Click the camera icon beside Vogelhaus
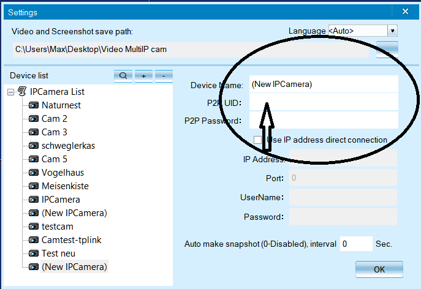421x289 pixels. tap(34, 173)
